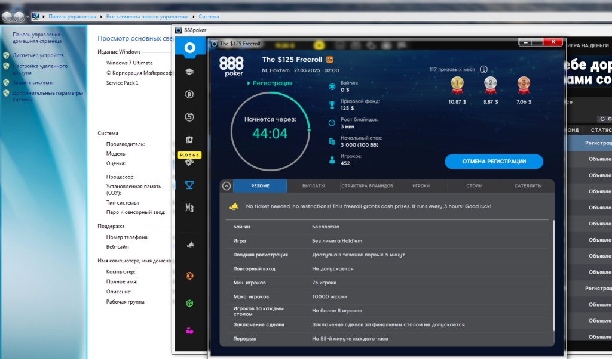
Task: Sort the lobby list by the Статус column header
Action: coord(601,130)
